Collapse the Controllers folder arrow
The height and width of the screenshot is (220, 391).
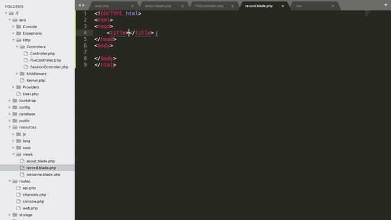point(17,46)
